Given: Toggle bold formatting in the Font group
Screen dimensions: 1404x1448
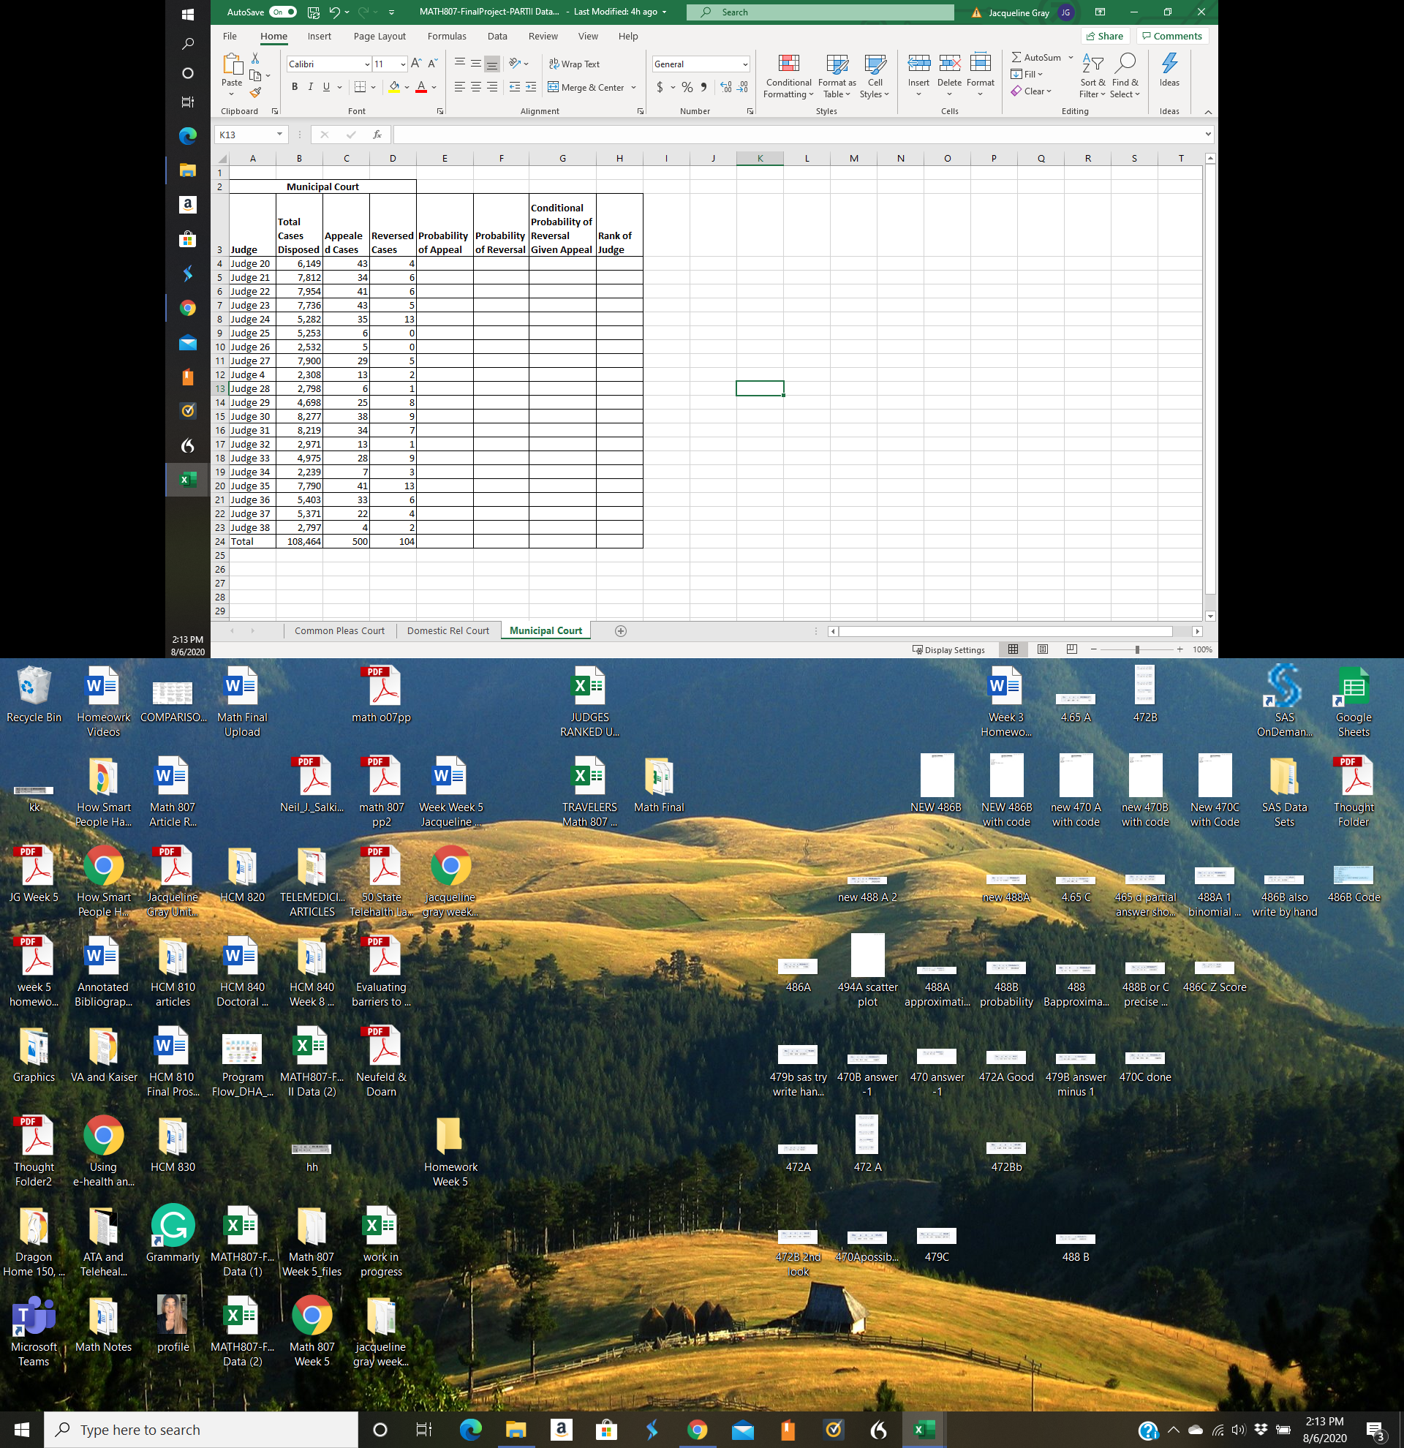Looking at the screenshot, I should coord(294,86).
